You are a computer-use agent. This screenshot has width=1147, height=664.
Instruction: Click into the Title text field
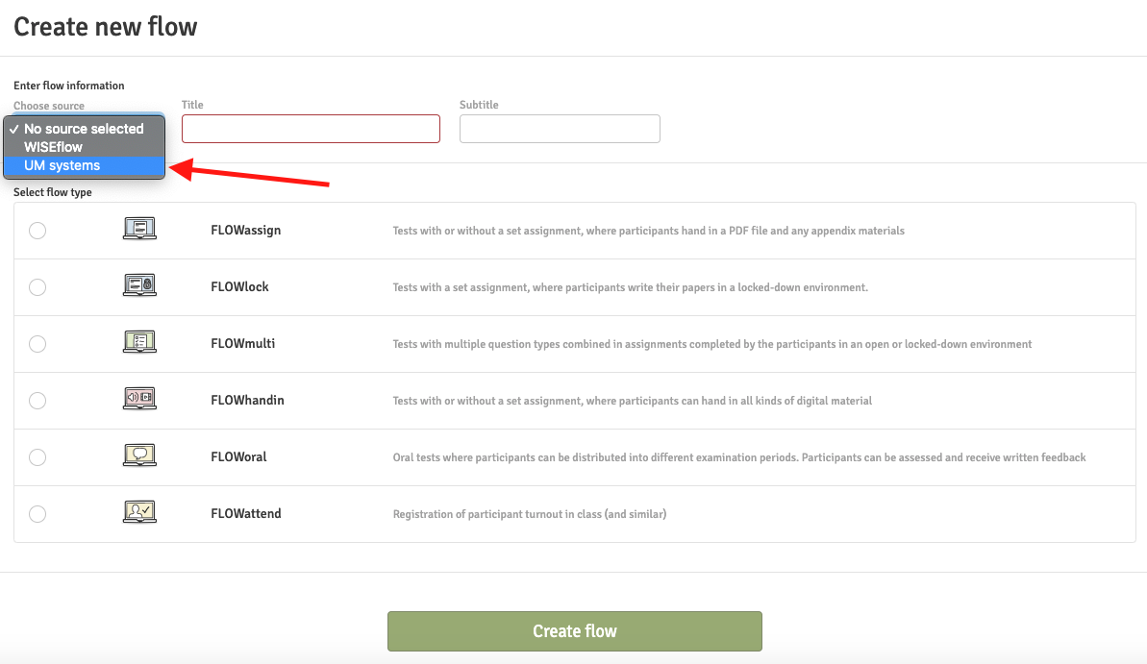311,129
